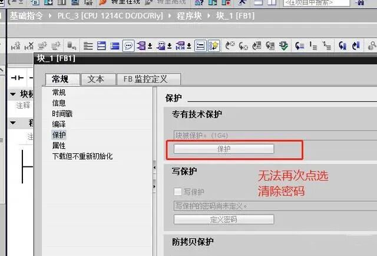Click the 转至离线 go offline button
This screenshot has width=377, height=256.
165,2
